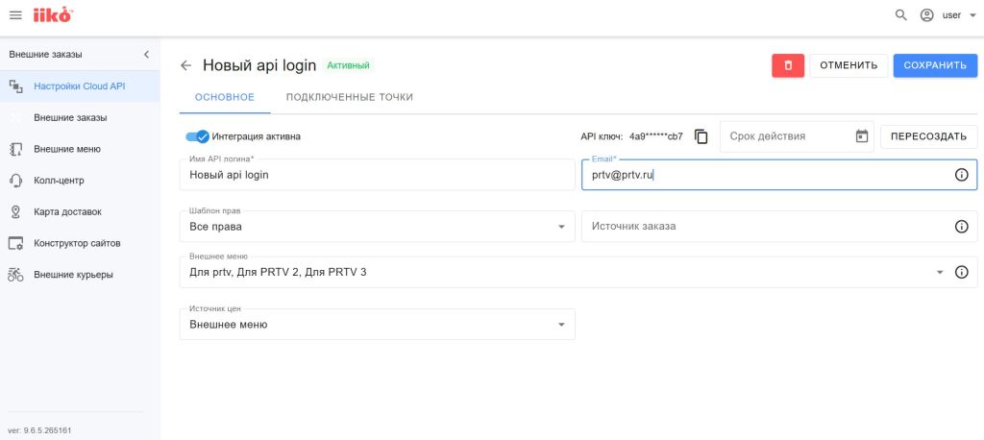Open the hamburger main menu
Viewport: 984px width, 440px height.
(x=15, y=14)
